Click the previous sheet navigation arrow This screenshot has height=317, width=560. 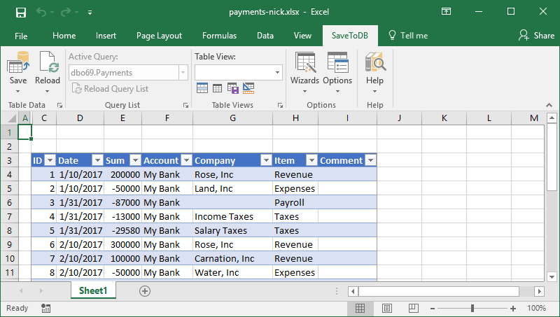(21, 291)
